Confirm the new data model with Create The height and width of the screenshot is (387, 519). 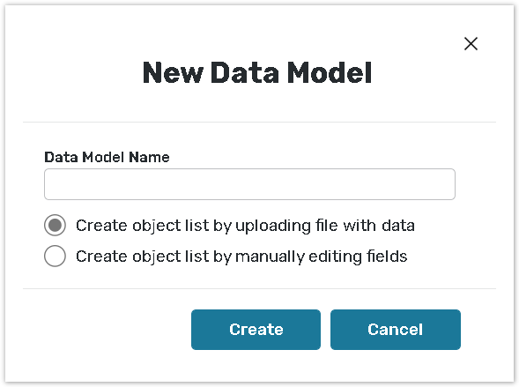click(x=256, y=330)
